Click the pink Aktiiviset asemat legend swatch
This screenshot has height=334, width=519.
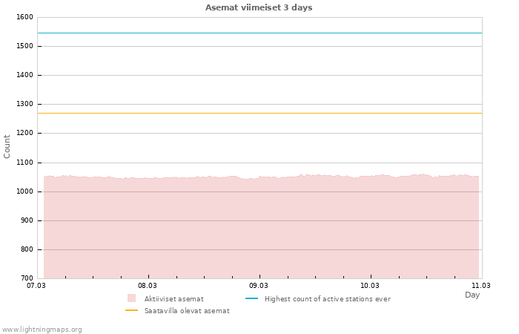pyautogui.click(x=132, y=298)
